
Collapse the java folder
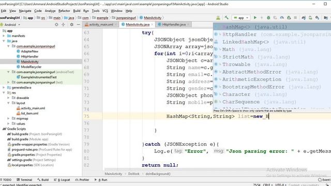tap(4, 41)
